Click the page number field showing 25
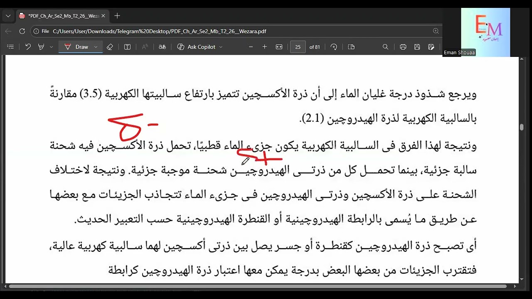Image resolution: width=532 pixels, height=299 pixels. (x=298, y=47)
